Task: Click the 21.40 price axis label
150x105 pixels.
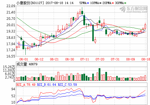Action: tap(11, 12)
